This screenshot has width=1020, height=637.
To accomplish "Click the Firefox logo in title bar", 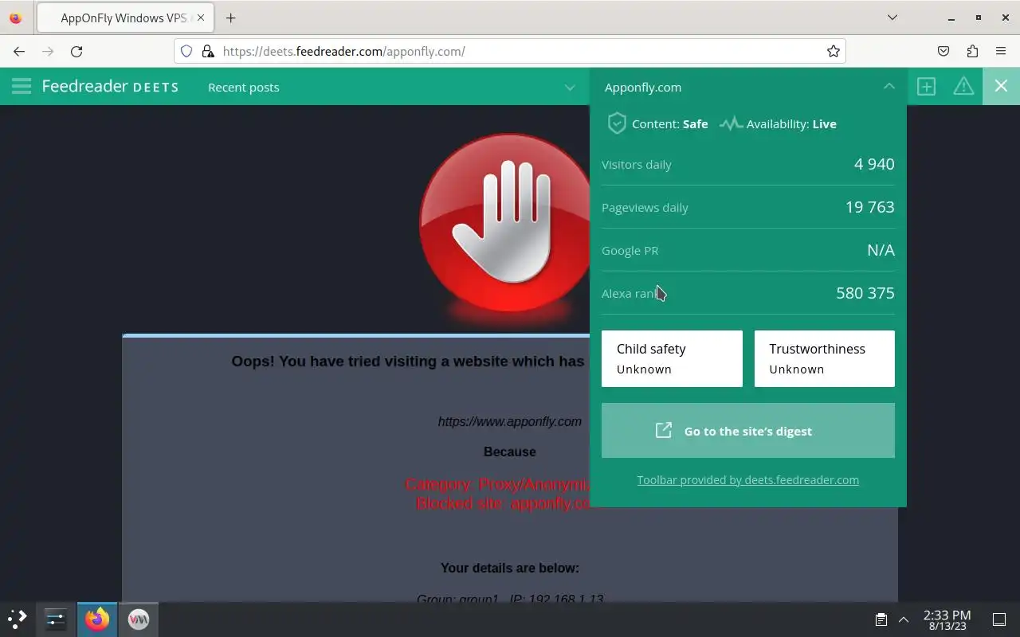I will click(x=16, y=18).
